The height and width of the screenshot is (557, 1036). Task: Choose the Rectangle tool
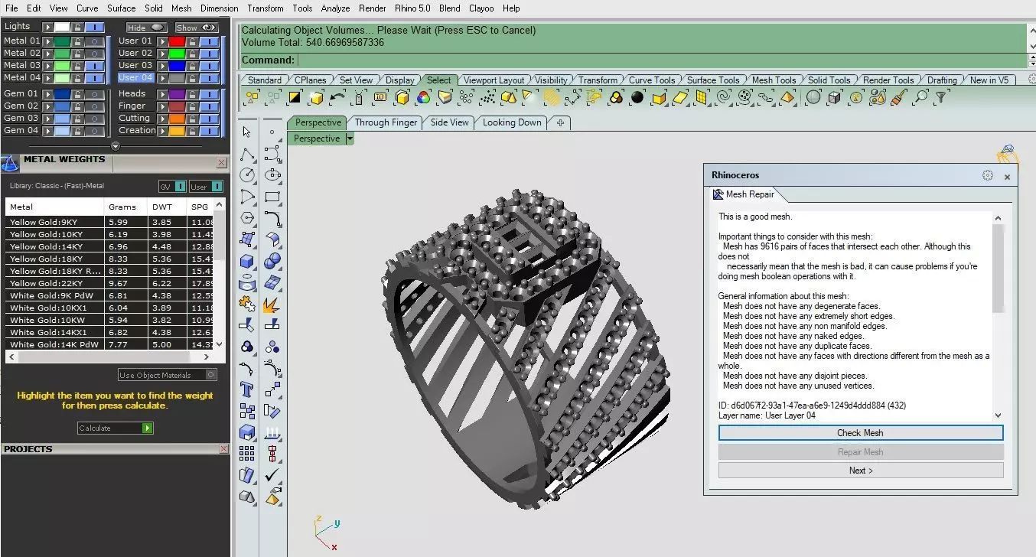coord(272,197)
